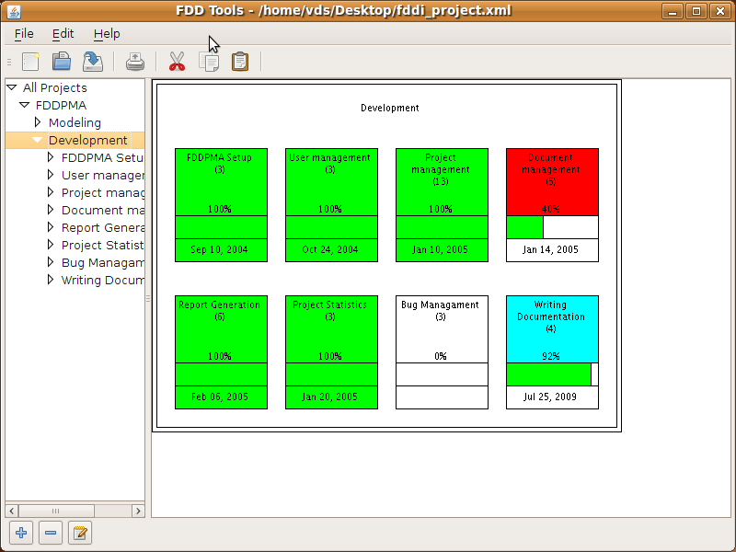Click Writing Documentation 92% progress bar
Image resolution: width=736 pixels, height=552 pixels.
(x=552, y=374)
